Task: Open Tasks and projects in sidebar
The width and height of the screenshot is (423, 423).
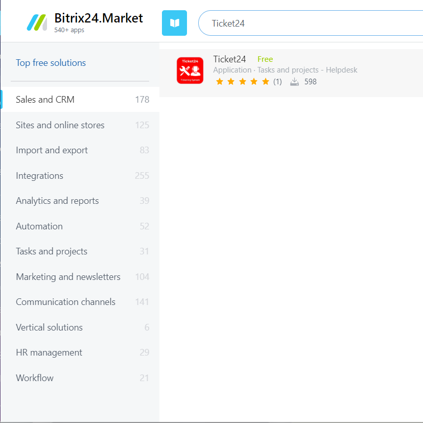Action: pyautogui.click(x=51, y=251)
